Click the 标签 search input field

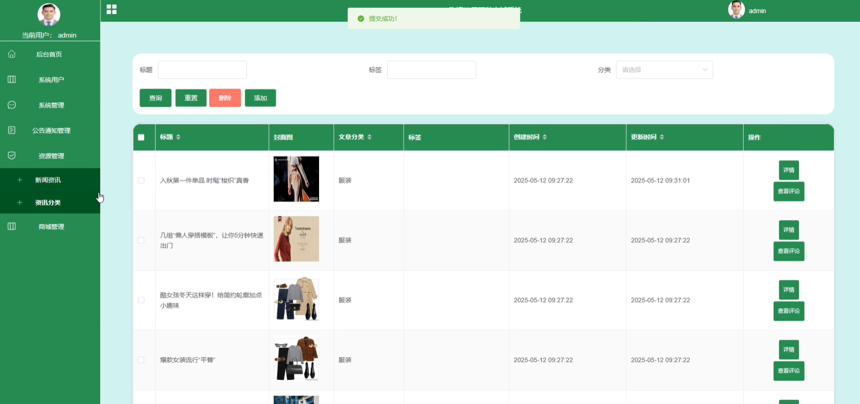click(431, 70)
